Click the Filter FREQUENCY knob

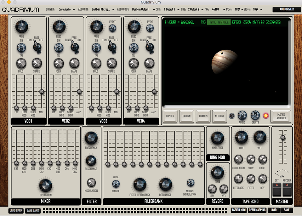pyautogui.click(x=91, y=138)
